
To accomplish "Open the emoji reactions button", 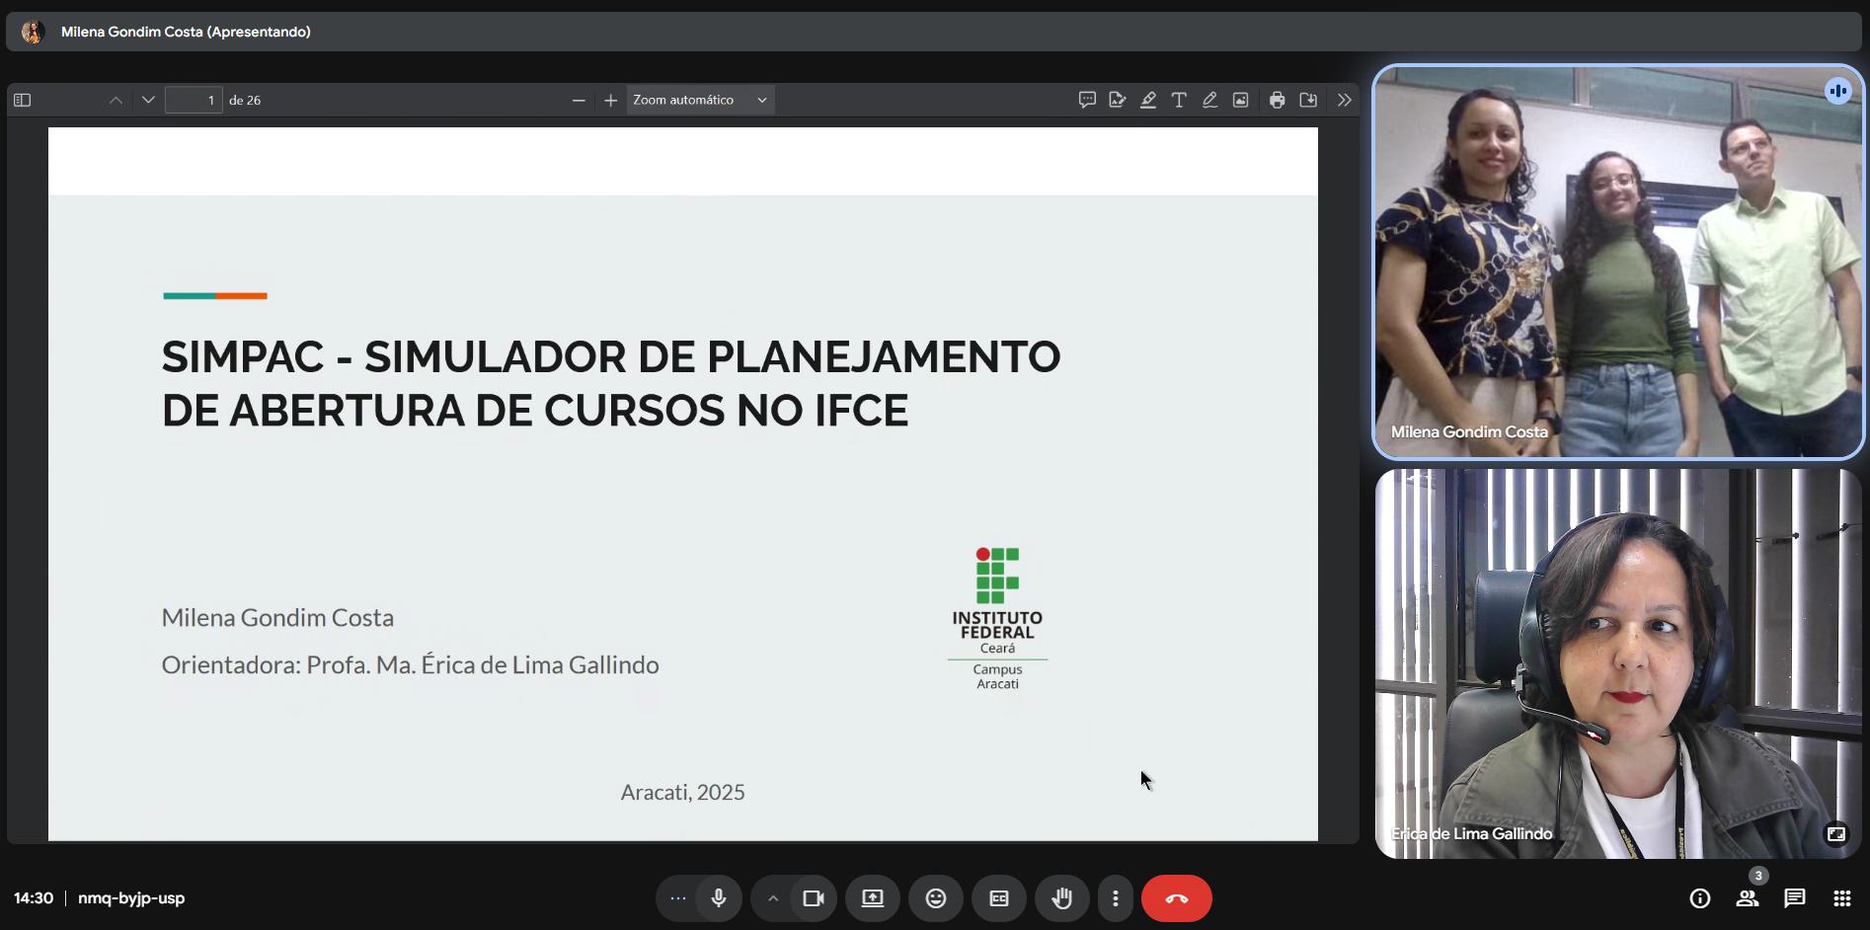I will [x=936, y=898].
